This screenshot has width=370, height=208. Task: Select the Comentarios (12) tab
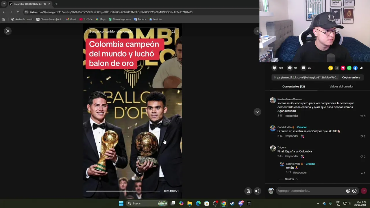tap(293, 86)
